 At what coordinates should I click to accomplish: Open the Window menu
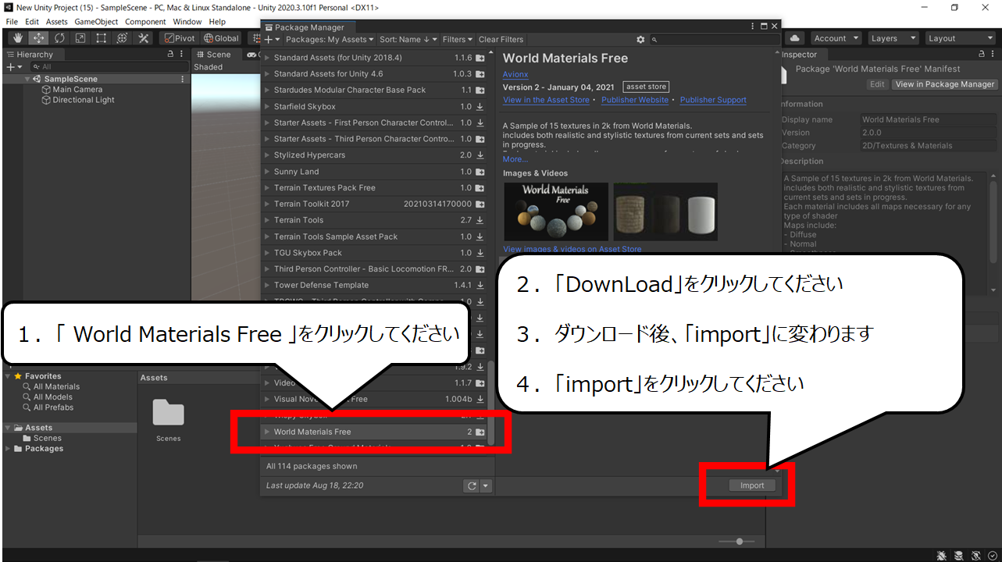pos(187,22)
